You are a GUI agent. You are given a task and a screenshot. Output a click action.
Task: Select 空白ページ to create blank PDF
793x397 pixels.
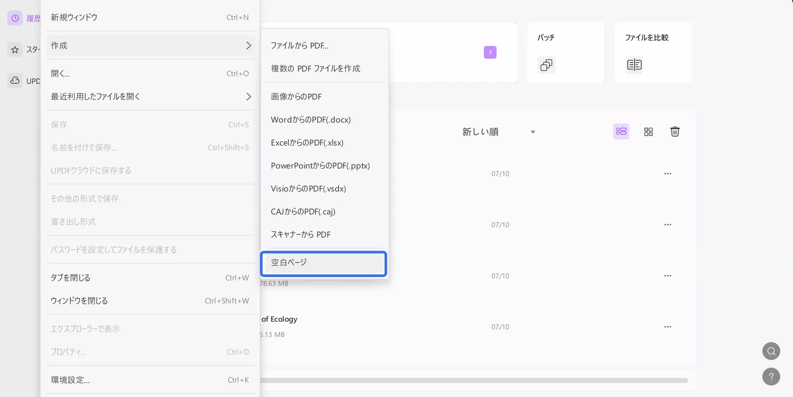coord(324,263)
